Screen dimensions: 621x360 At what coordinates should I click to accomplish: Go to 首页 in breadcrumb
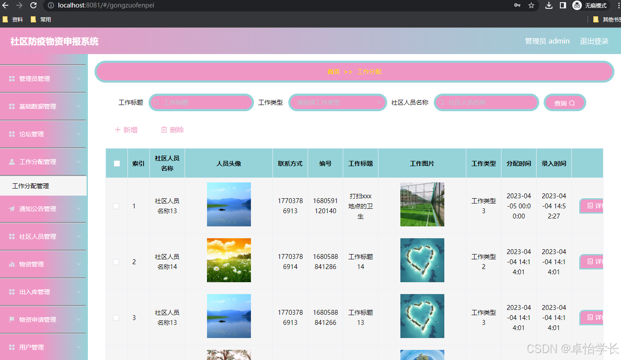coord(334,72)
